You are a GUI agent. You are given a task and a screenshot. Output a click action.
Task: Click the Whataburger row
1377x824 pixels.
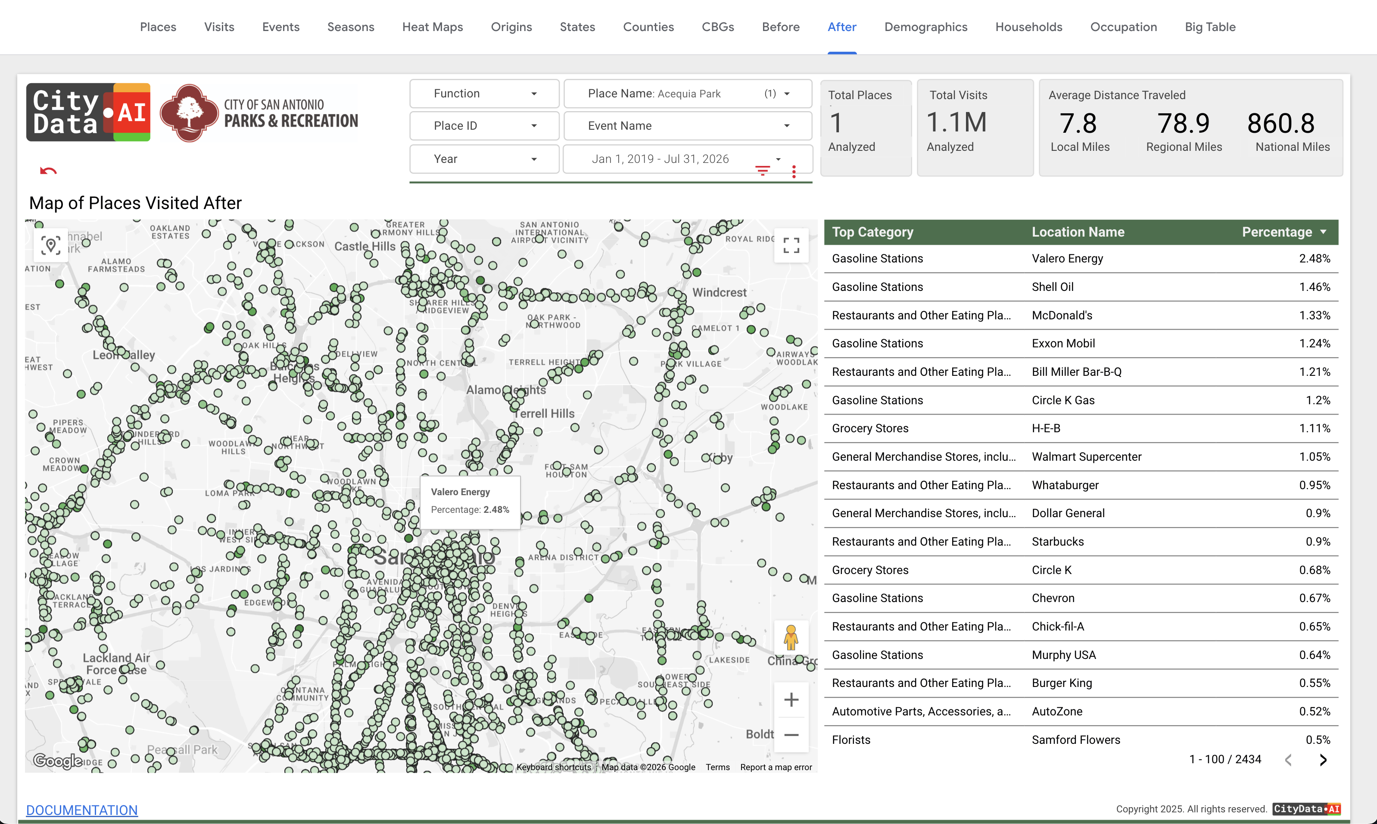[1081, 485]
